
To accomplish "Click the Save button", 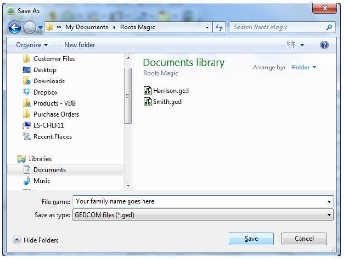I will 251,239.
